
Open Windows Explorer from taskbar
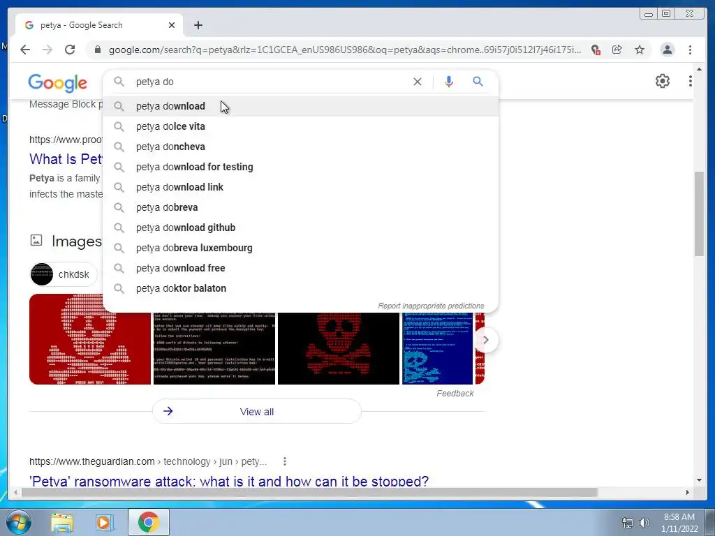point(62,523)
